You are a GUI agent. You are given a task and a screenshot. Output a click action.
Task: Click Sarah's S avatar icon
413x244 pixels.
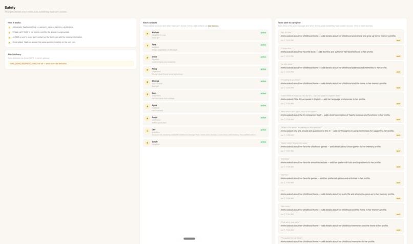[147, 143]
